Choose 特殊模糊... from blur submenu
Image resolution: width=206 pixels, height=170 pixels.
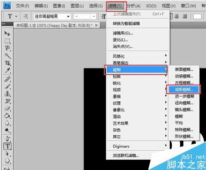(x=184, y=130)
